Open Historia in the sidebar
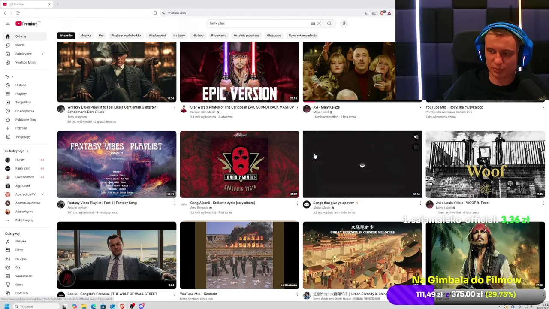Screen dimensions: 549x309 tap(24, 85)
